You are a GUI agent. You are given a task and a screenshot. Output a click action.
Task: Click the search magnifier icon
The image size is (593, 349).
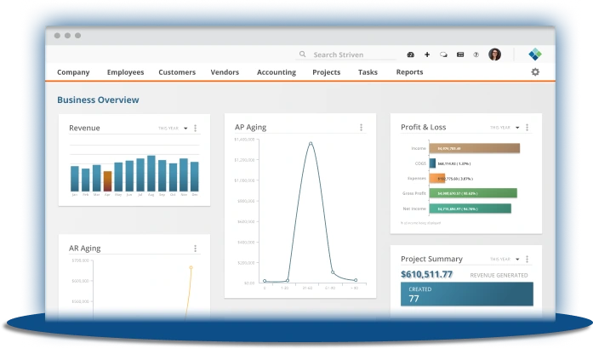click(x=303, y=54)
